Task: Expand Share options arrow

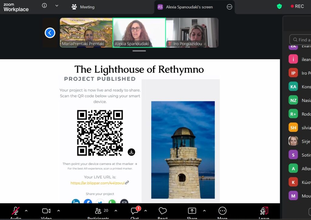Action: tap(204, 211)
